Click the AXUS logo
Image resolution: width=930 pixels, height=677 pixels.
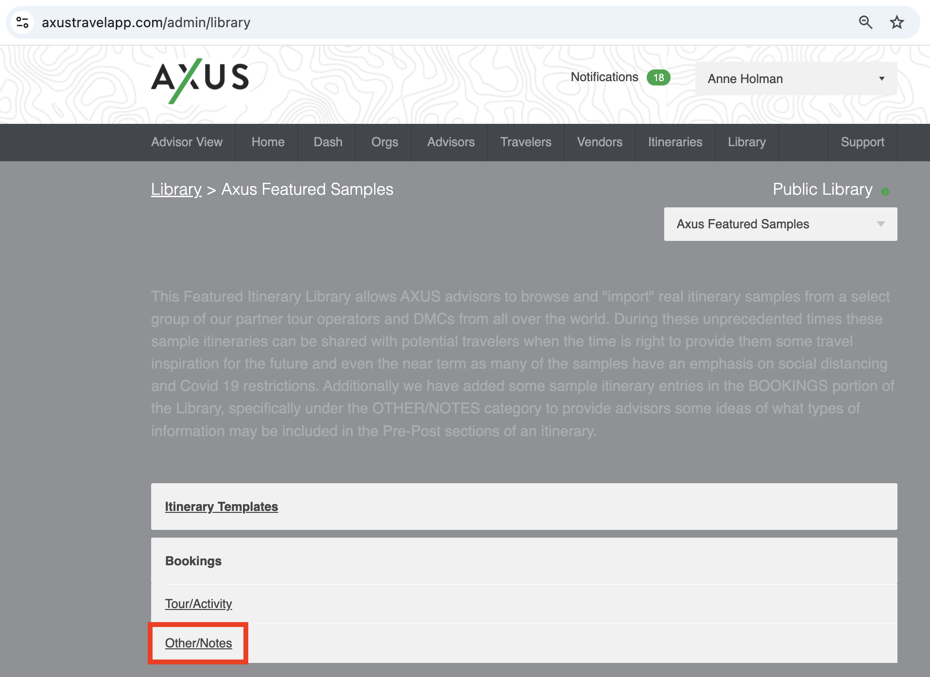pos(200,81)
